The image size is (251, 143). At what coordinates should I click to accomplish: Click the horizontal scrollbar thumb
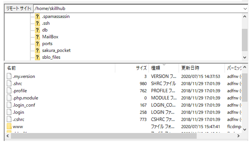click(104, 136)
